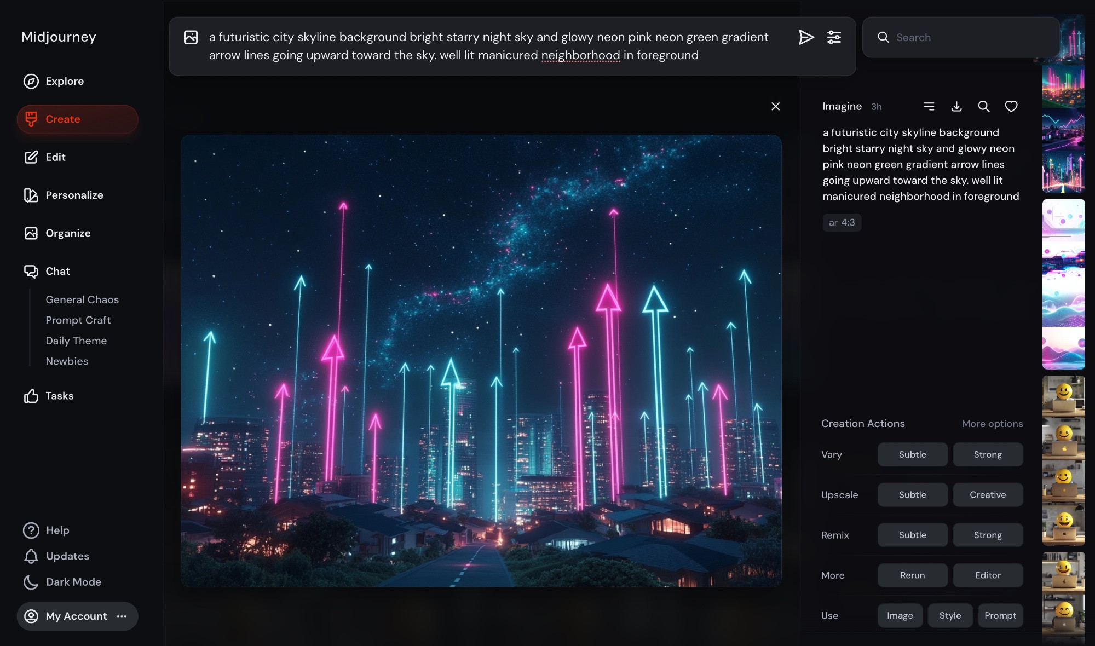This screenshot has width=1095, height=646.
Task: Click the ar 4:3 parameter tag
Action: tap(842, 222)
